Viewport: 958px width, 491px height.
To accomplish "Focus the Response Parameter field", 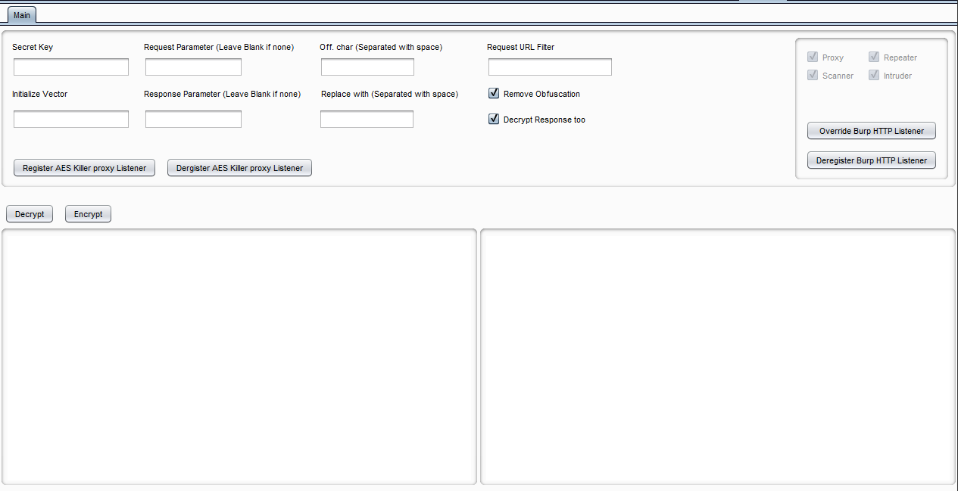I will pyautogui.click(x=192, y=119).
